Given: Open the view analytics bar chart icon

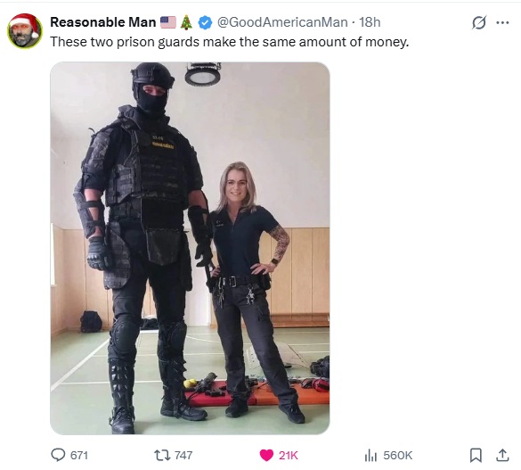Looking at the screenshot, I should click(x=370, y=455).
